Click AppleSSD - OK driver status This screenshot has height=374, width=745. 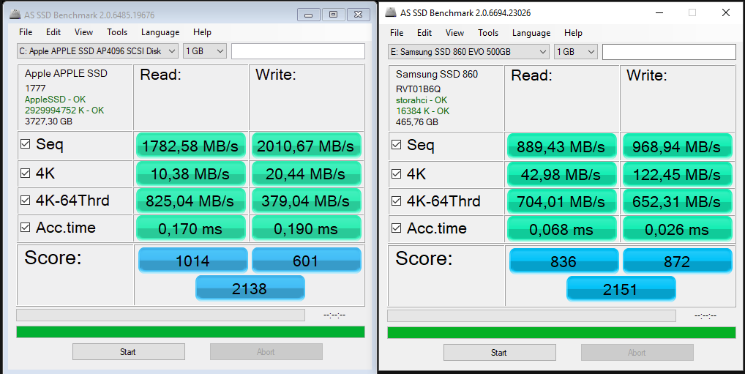tap(55, 100)
